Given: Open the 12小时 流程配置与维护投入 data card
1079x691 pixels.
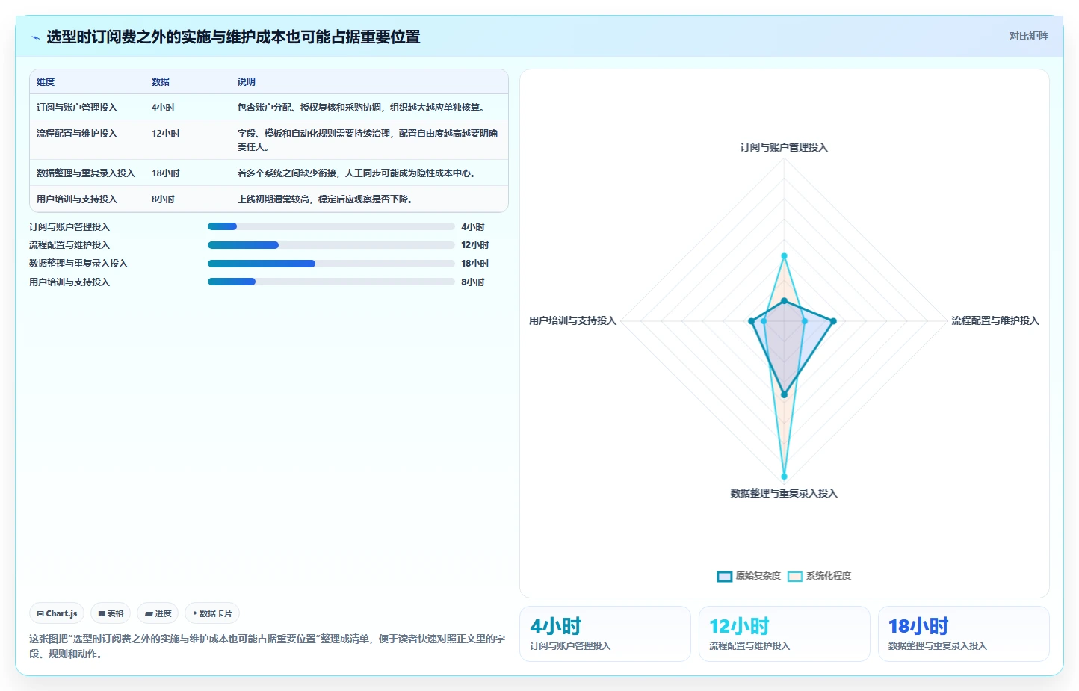Looking at the screenshot, I should (x=784, y=633).
